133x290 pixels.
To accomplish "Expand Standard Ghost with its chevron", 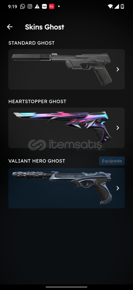I will point(118,69).
